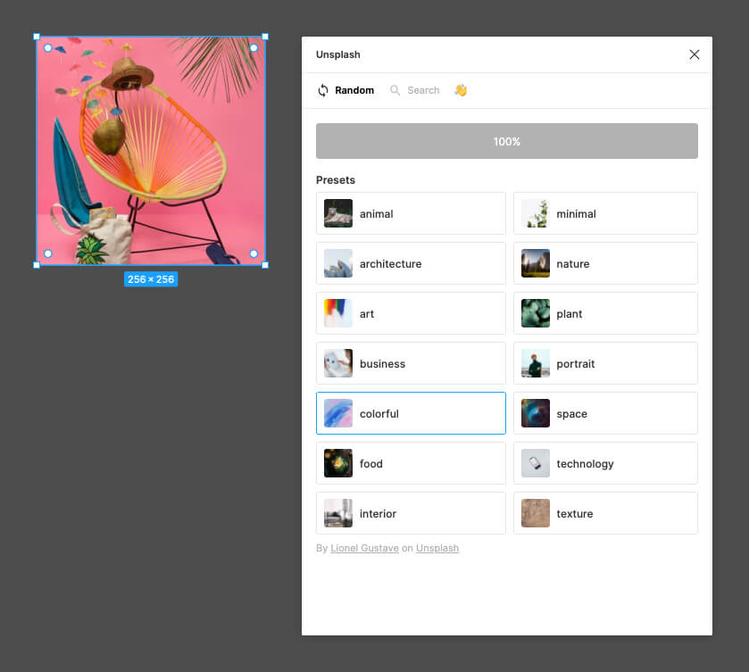The width and height of the screenshot is (749, 672).
Task: Select the plant preset
Action: click(x=605, y=313)
